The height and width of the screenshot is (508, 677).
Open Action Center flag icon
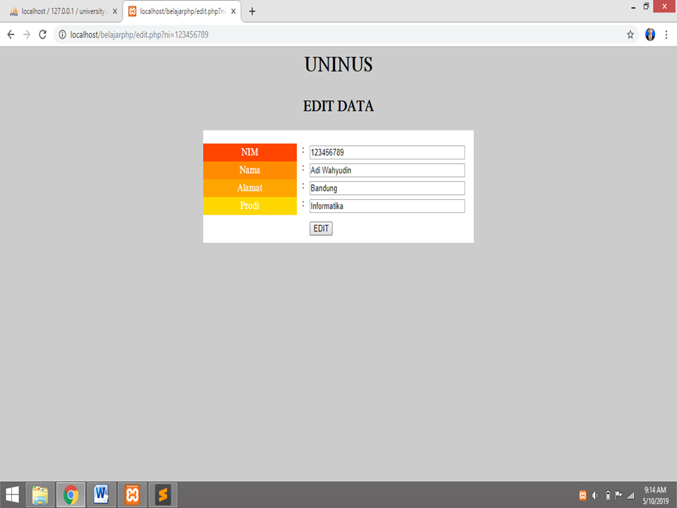(618, 495)
